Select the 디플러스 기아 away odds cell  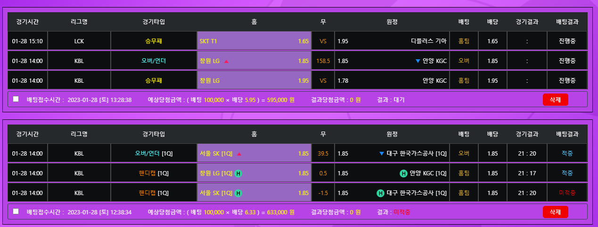click(x=392, y=41)
